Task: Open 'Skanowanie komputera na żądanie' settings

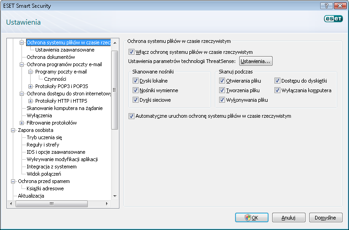Action: coord(64,108)
